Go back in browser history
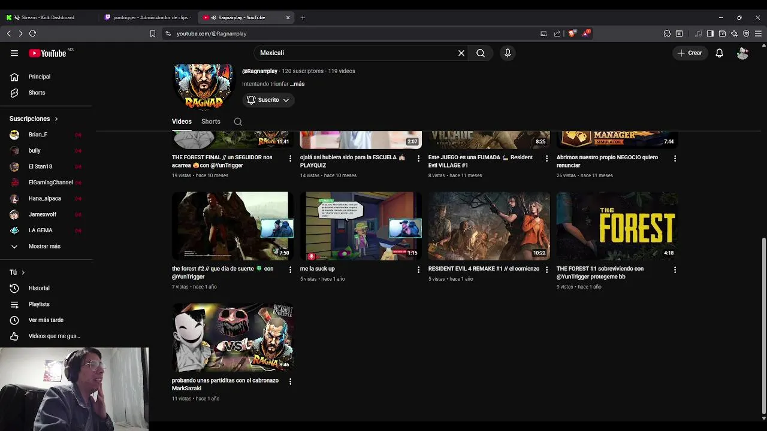767x431 pixels. click(x=8, y=34)
